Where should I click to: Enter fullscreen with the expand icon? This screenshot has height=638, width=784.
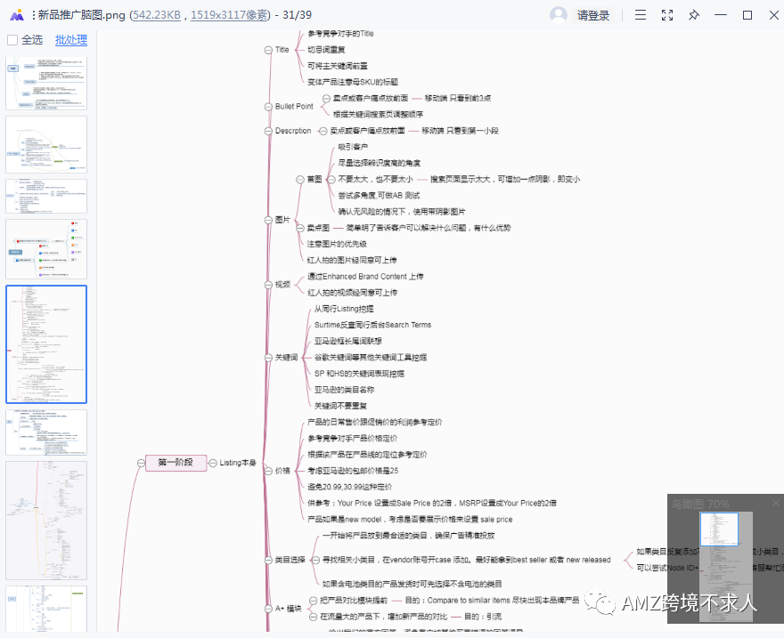667,15
